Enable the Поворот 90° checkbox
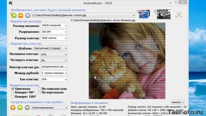 (x=13, y=92)
